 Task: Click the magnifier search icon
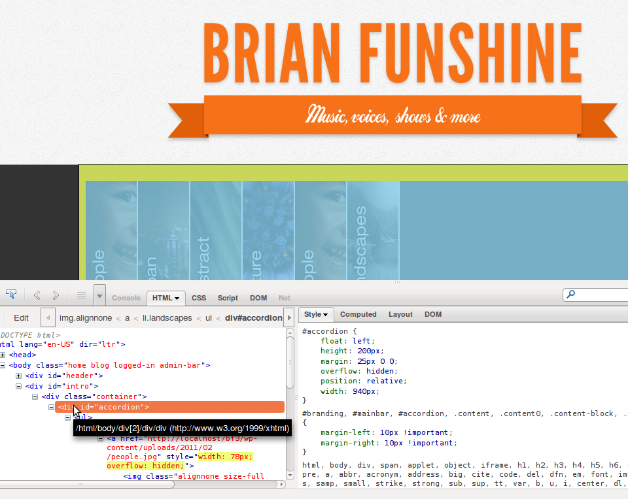coord(570,295)
